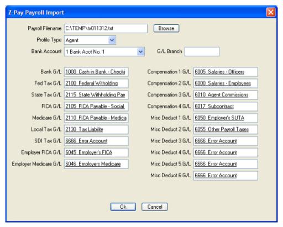The width and height of the screenshot is (283, 227).
Task: Click the Employer FICA G/L field
Action: point(96,152)
